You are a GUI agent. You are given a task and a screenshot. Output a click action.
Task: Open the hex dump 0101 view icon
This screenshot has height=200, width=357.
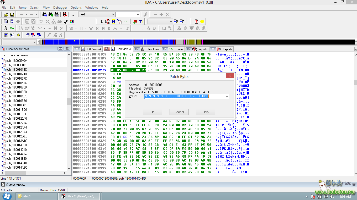[x=12, y=21]
